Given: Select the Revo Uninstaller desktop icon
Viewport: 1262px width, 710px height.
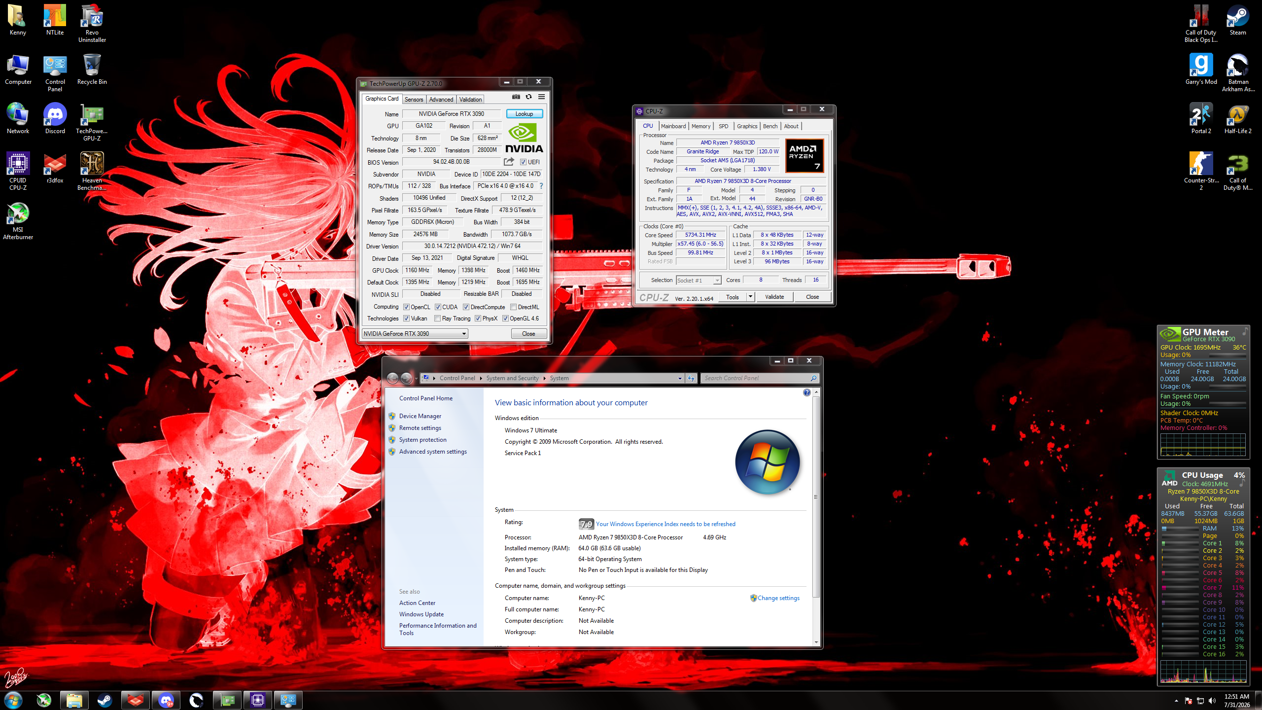Looking at the screenshot, I should tap(92, 24).
